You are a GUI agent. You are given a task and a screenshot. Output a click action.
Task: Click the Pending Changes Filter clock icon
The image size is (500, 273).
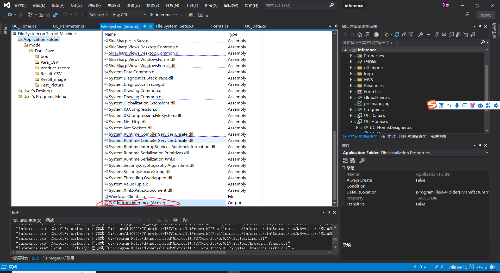[x=386, y=35]
